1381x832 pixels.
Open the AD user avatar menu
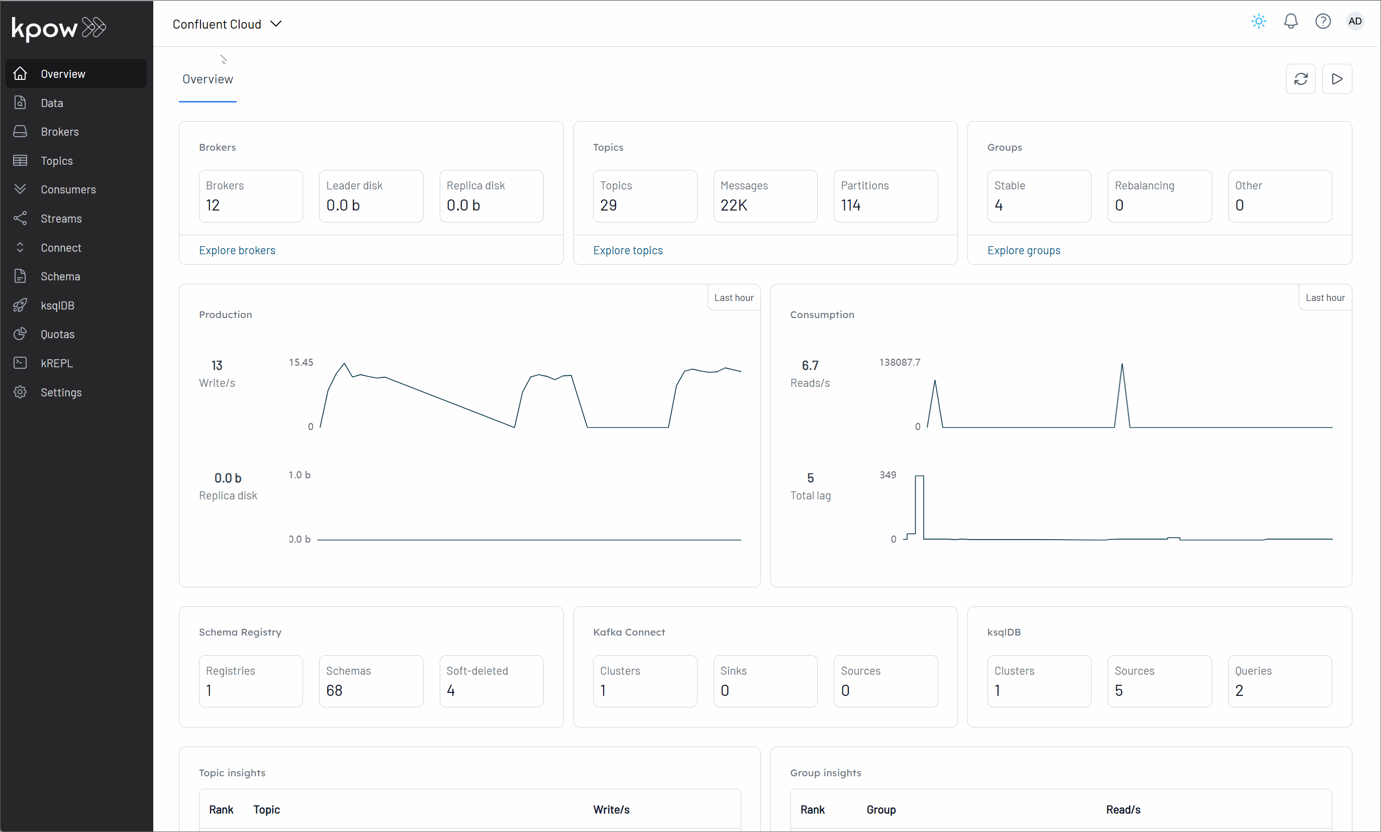coord(1355,22)
